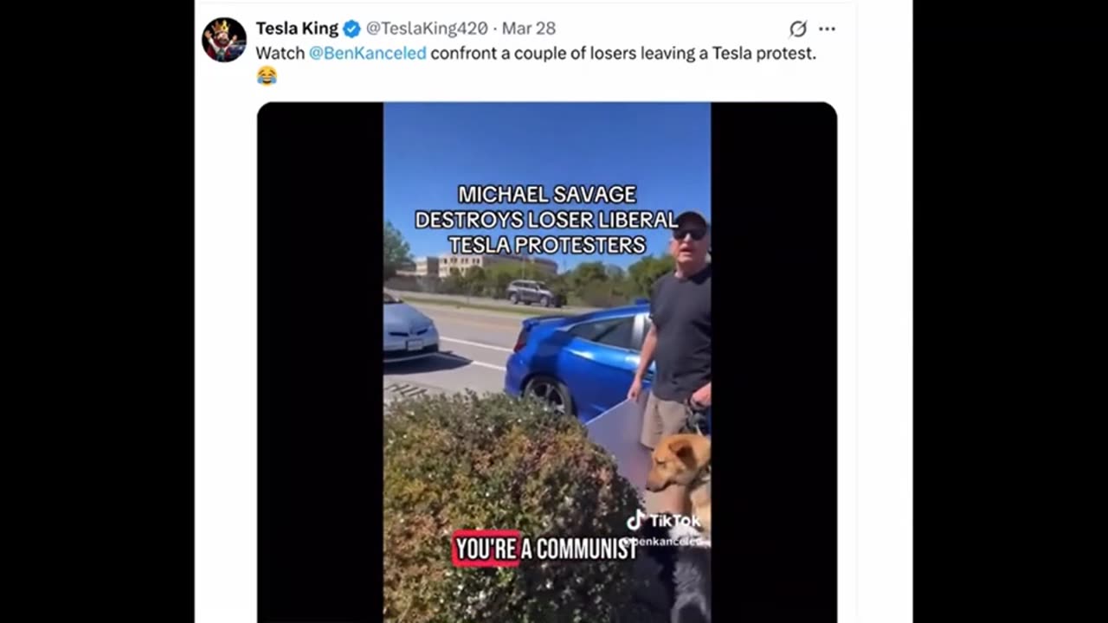Image resolution: width=1108 pixels, height=623 pixels.
Task: Click the red-highlighted YOU'RE caption word
Action: tap(486, 549)
